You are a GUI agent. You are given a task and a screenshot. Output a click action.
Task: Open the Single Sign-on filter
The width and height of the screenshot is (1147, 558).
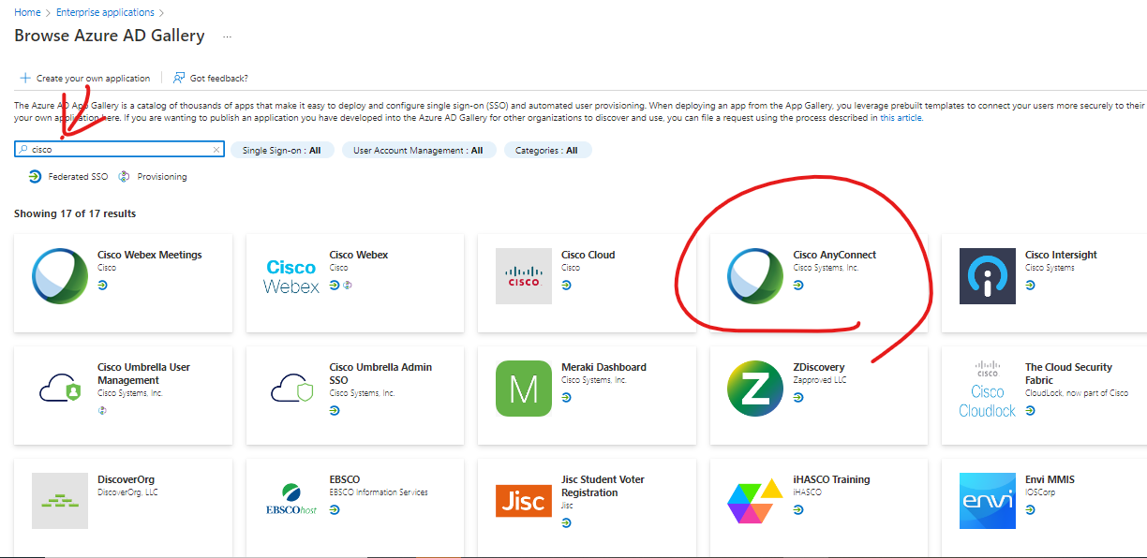282,150
